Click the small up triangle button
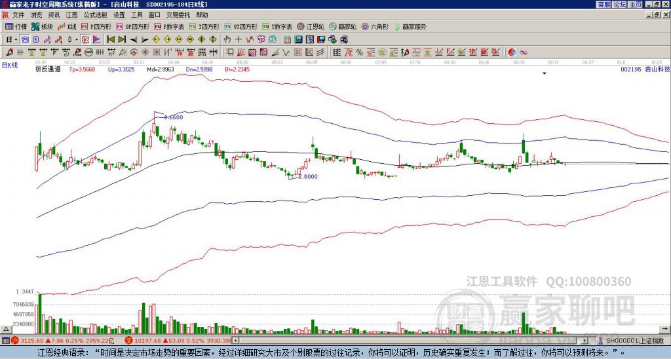 [6, 330]
